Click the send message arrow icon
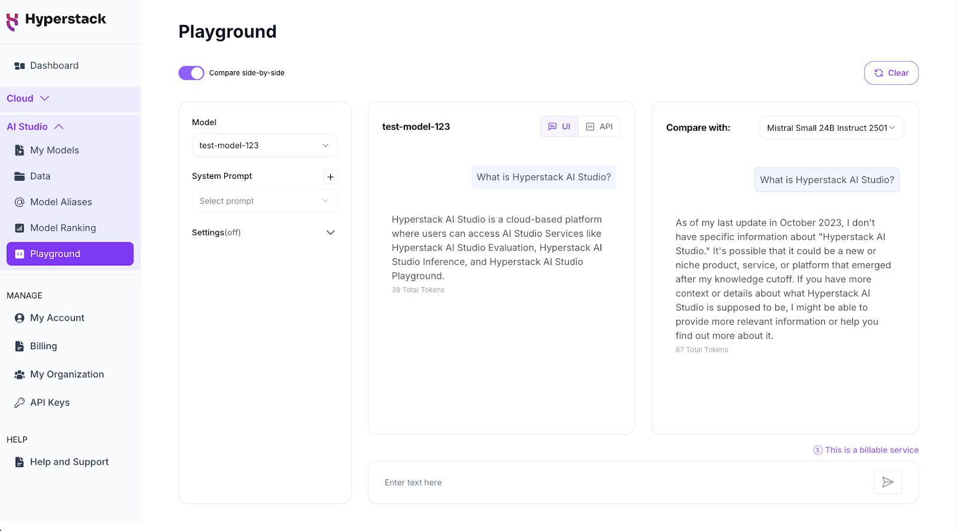 888,482
